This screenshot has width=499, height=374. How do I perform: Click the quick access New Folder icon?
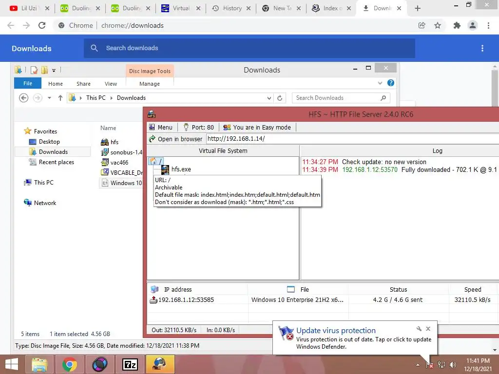coord(44,70)
